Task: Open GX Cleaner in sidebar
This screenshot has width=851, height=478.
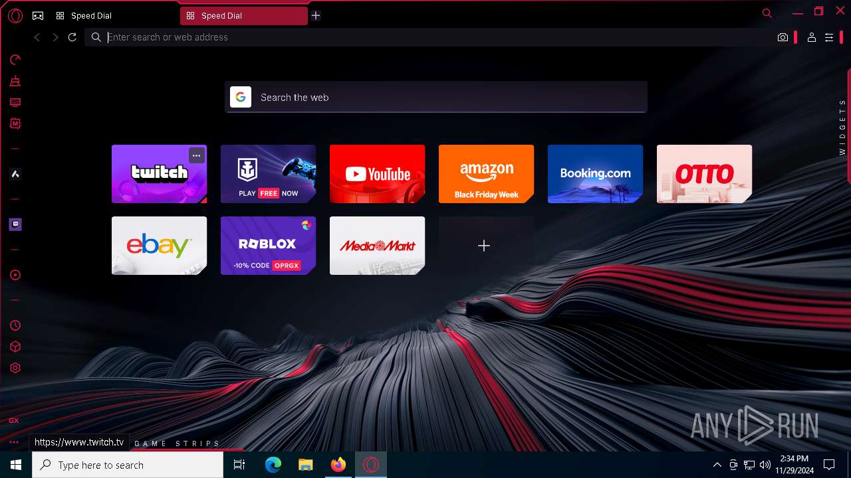Action: pos(15,82)
